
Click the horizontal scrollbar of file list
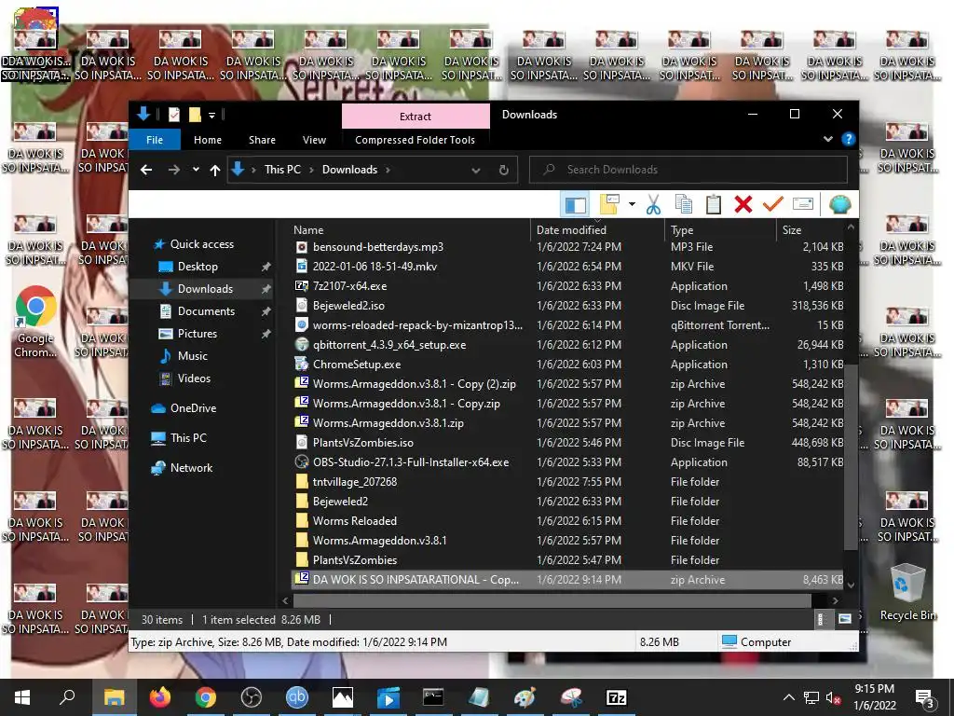pyautogui.click(x=552, y=601)
